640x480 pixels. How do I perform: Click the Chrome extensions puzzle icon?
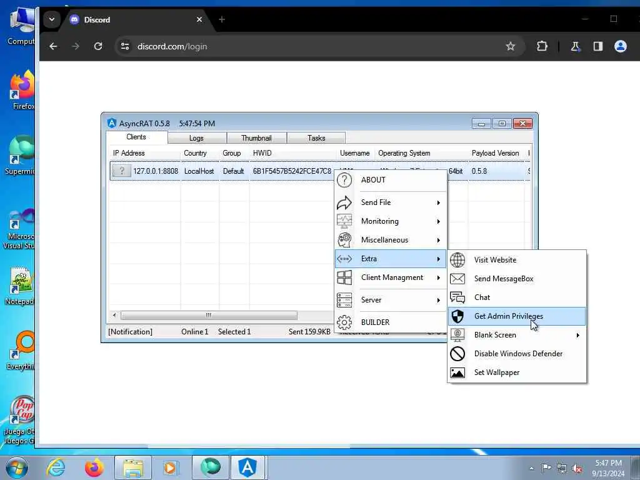pyautogui.click(x=542, y=46)
